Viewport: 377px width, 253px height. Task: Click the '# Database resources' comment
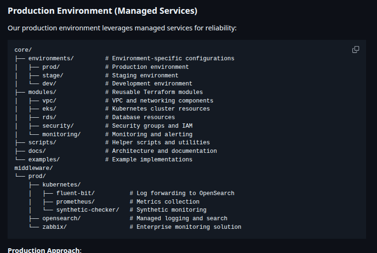(140, 117)
